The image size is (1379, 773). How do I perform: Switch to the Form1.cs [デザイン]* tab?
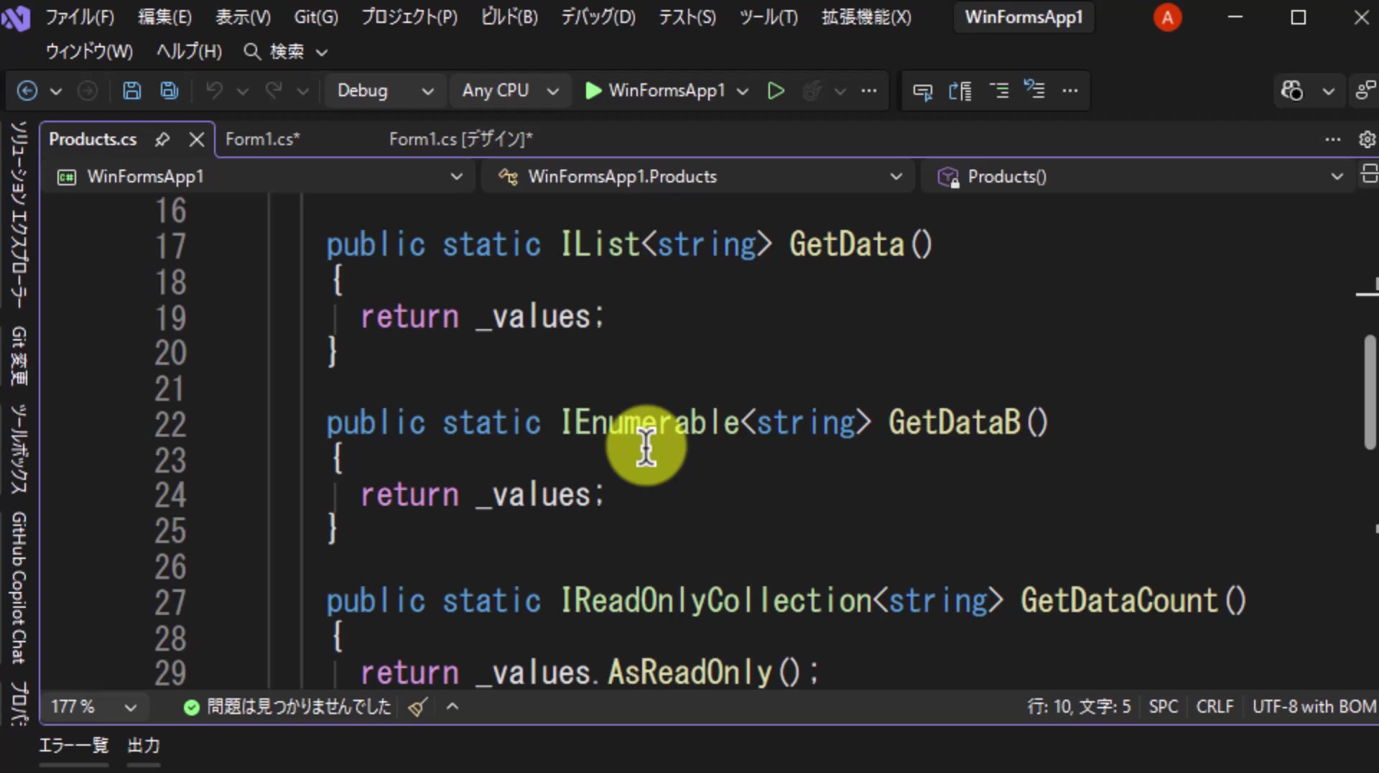[x=461, y=139]
